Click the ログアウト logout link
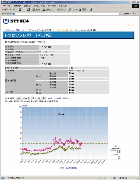 pyautogui.click(x=130, y=25)
